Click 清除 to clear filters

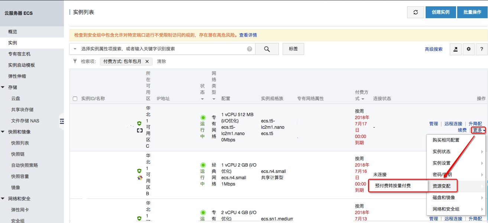pos(161,62)
